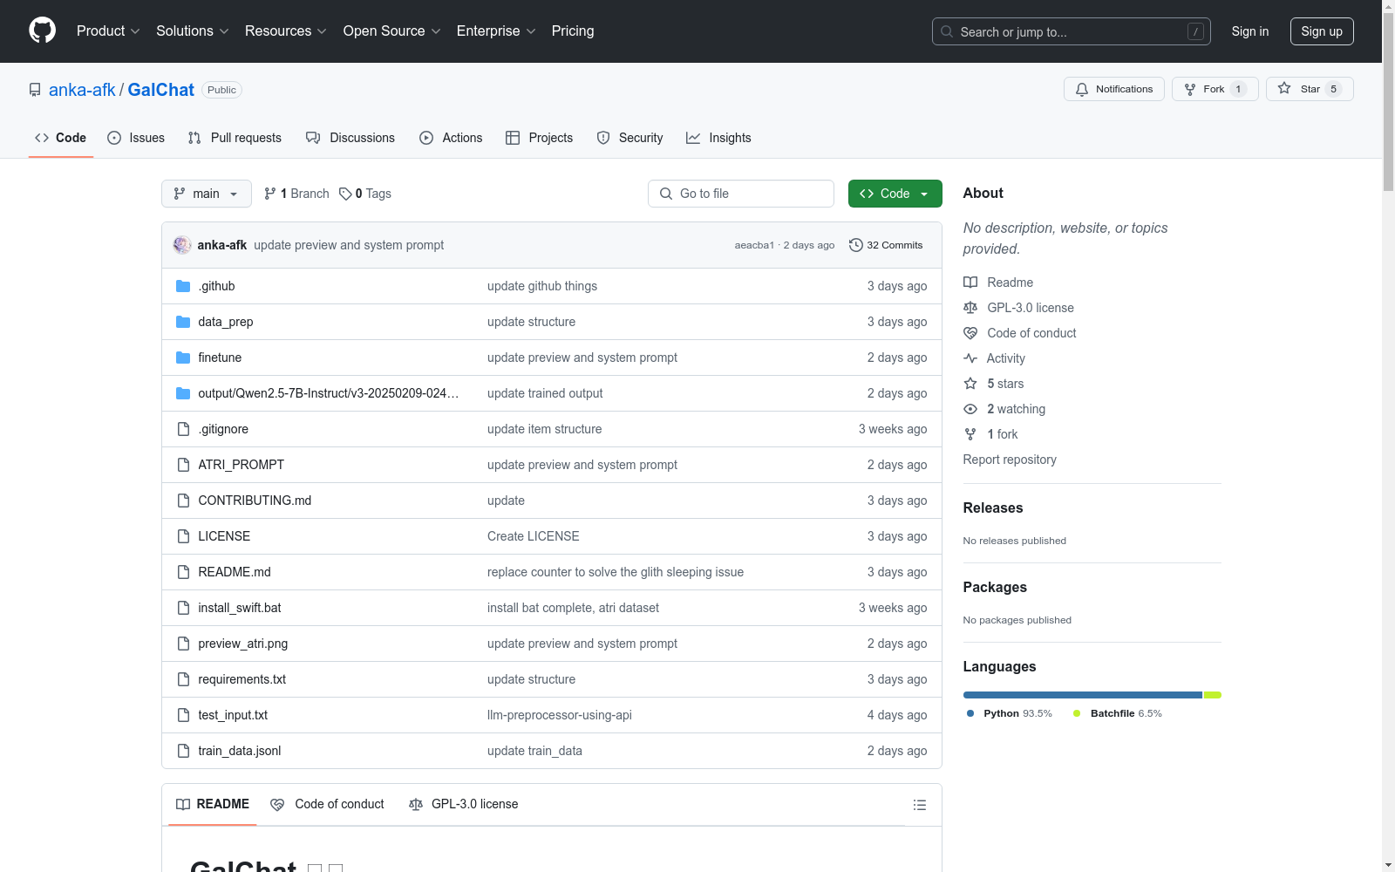Click the Fork icon
The height and width of the screenshot is (872, 1395).
point(1190,89)
